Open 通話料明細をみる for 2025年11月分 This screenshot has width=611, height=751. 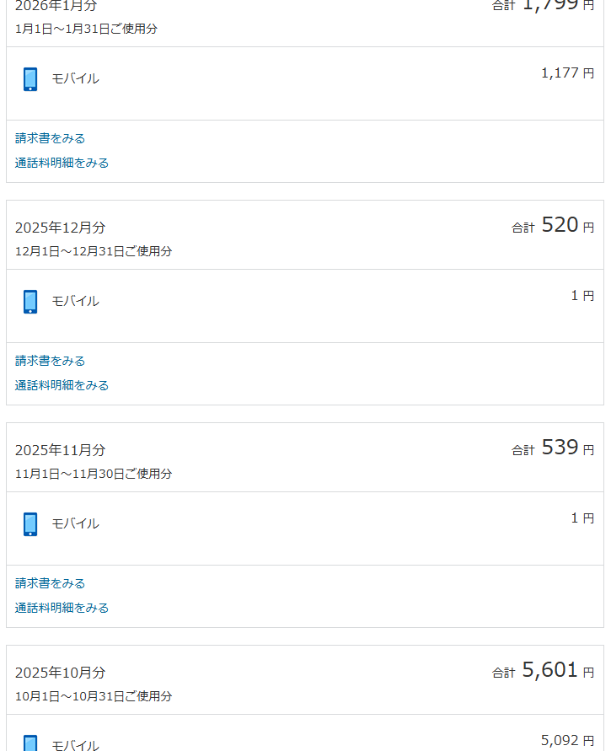coord(62,608)
